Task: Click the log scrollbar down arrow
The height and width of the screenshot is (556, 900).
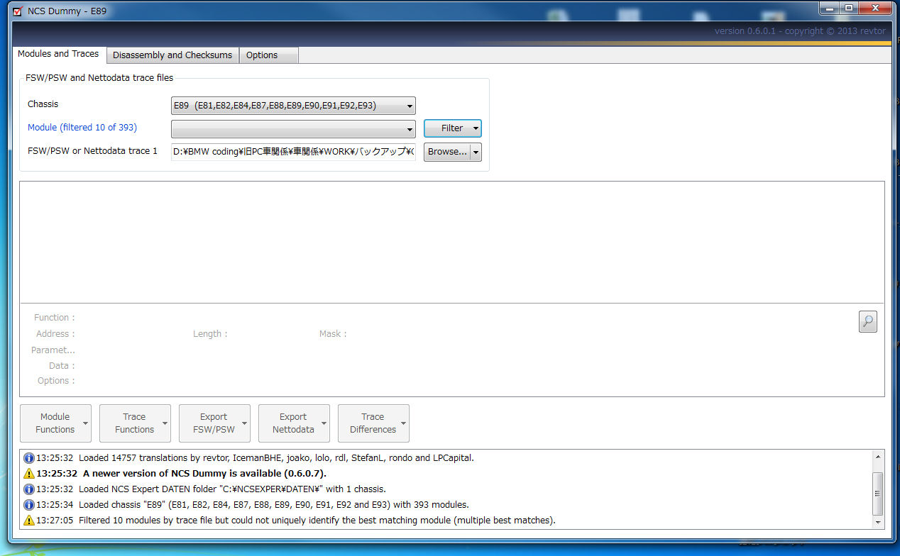Action: pos(879,522)
